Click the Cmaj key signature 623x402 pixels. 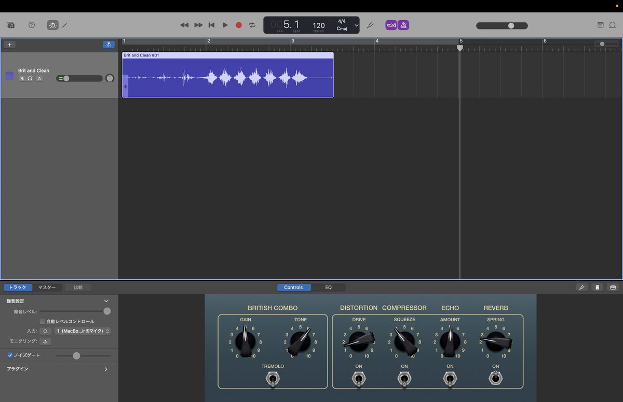click(342, 29)
